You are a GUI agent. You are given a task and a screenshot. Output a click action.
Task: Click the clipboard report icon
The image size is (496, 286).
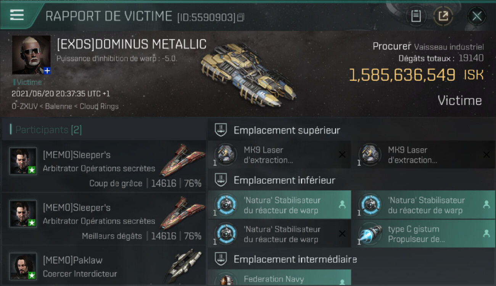pyautogui.click(x=416, y=16)
